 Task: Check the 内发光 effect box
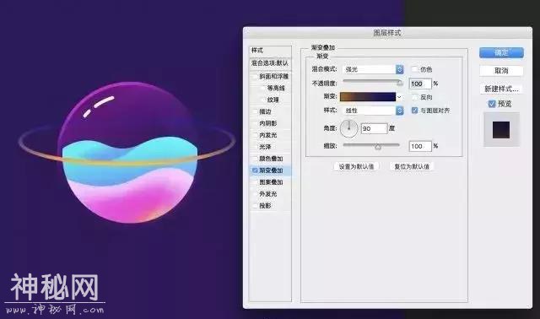(x=255, y=135)
